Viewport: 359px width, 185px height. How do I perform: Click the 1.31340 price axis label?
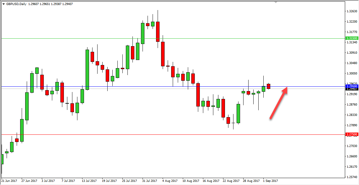352,42
